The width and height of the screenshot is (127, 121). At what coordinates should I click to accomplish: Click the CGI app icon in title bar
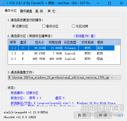coord(3,3)
